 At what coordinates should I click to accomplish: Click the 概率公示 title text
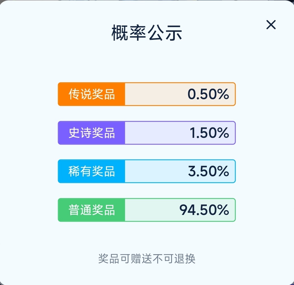point(147,33)
